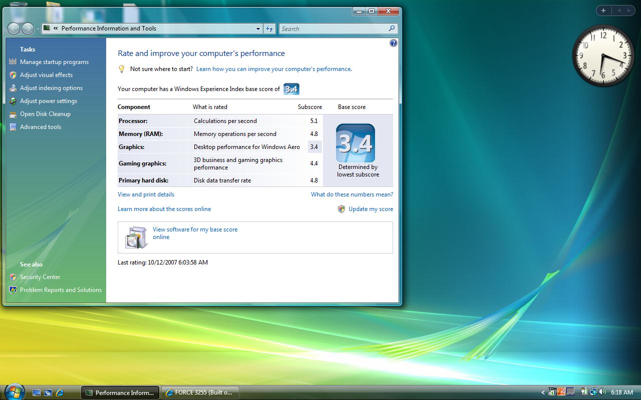Viewport: 641px width, 400px height.
Task: Click the Forward navigation arrow
Action: pos(28,28)
